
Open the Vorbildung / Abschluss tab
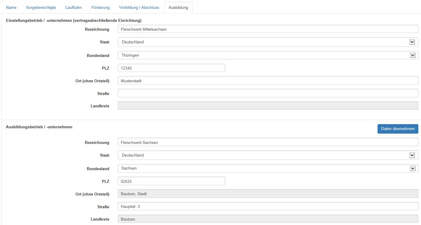139,7
